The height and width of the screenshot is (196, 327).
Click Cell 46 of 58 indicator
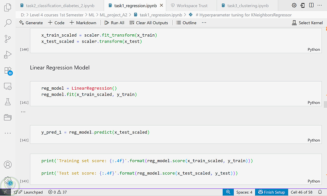[x=301, y=192]
